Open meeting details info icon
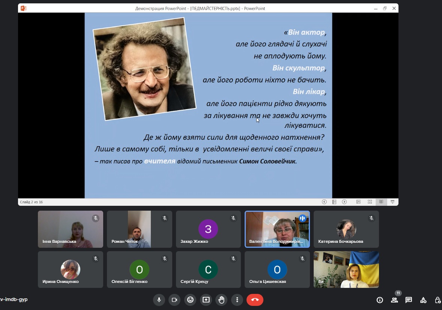The image size is (442, 310). coord(380,300)
